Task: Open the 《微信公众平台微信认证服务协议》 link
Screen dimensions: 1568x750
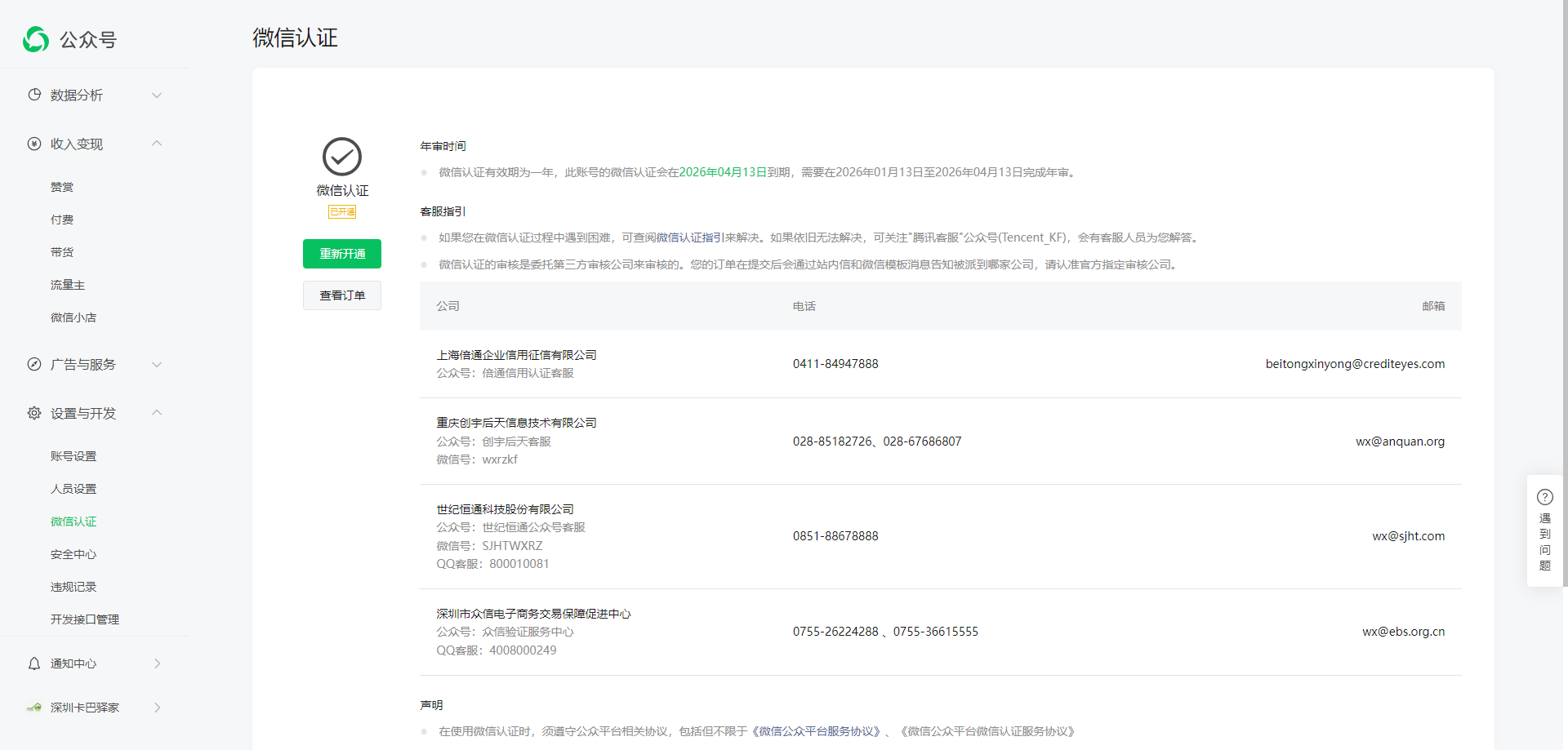Action: pyautogui.click(x=988, y=731)
